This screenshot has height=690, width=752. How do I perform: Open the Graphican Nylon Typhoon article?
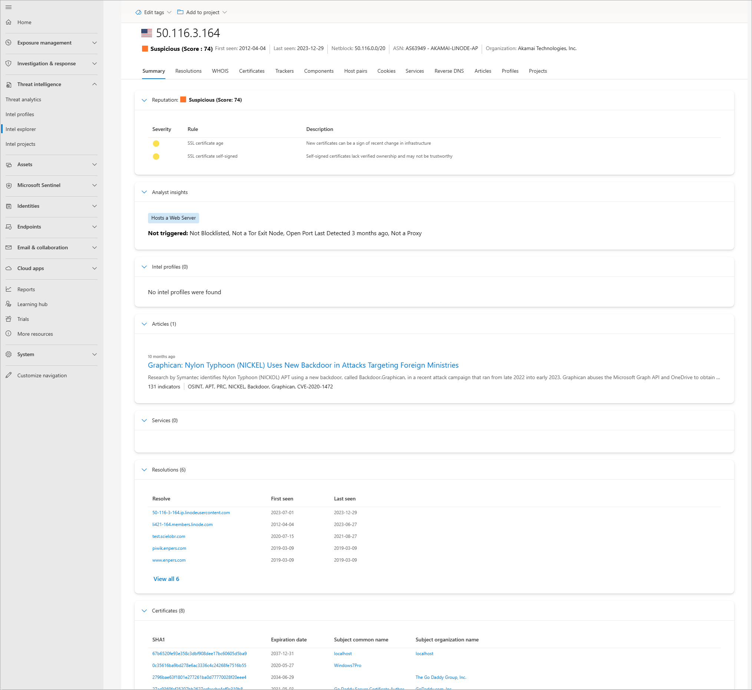pyautogui.click(x=303, y=365)
